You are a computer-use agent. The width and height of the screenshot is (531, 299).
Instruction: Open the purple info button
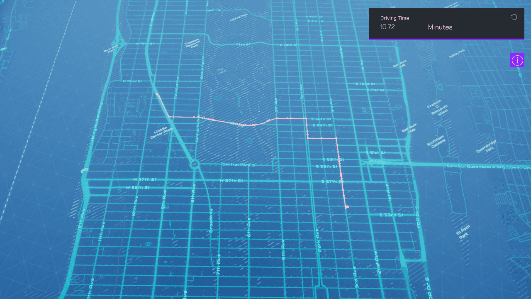click(x=517, y=60)
